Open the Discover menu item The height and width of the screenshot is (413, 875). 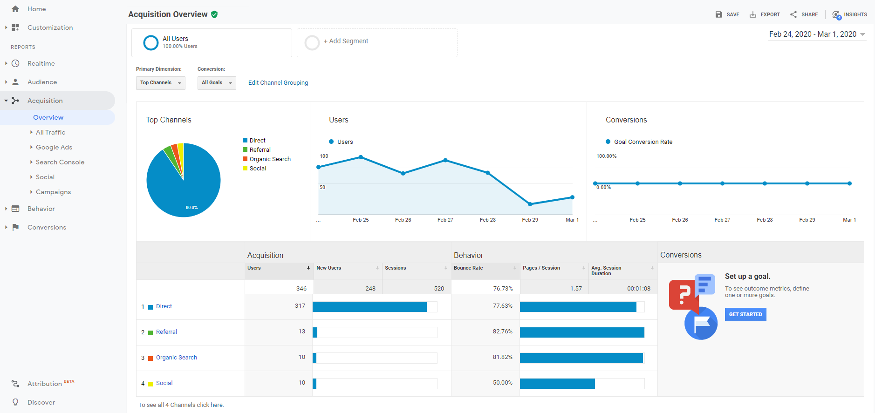pos(41,402)
